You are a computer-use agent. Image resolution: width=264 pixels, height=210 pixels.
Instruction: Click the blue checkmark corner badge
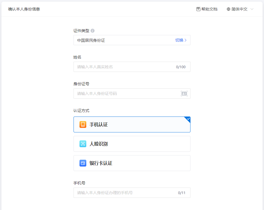pyautogui.click(x=188, y=119)
